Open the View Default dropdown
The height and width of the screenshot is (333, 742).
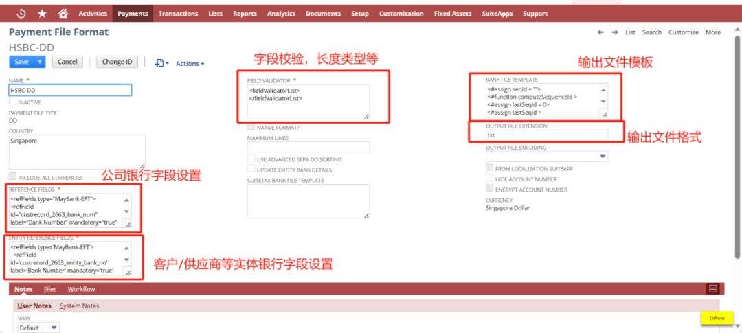(x=54, y=328)
